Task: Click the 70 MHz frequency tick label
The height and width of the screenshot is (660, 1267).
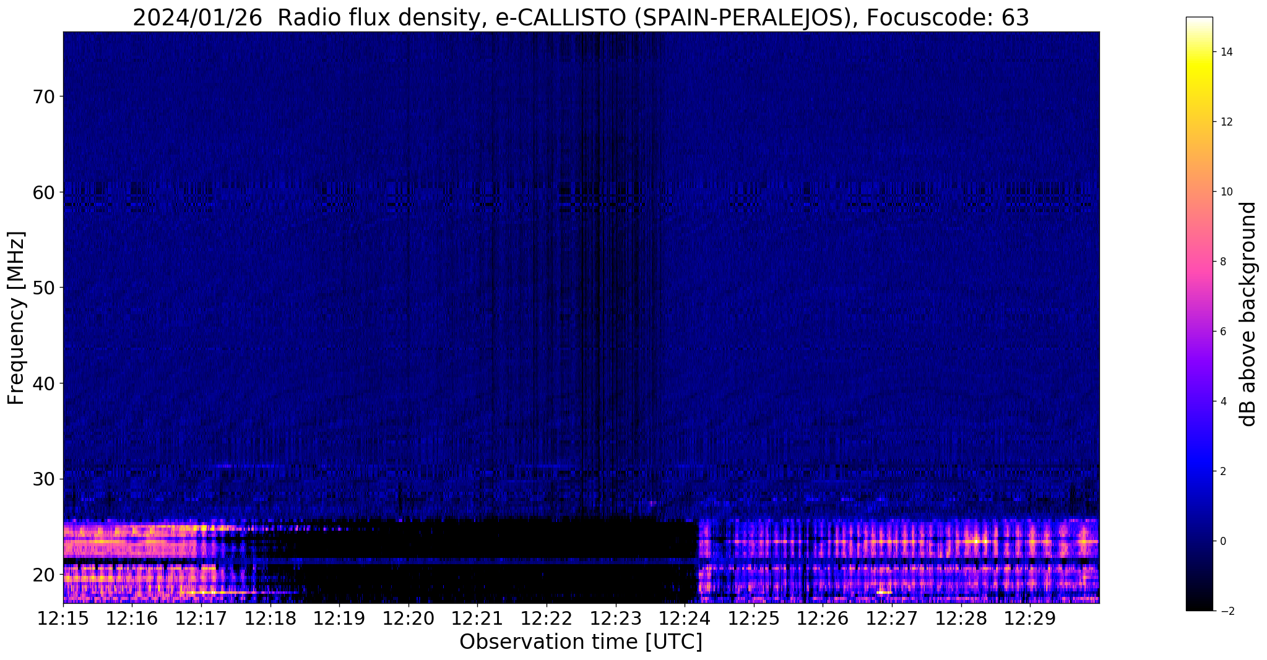Action: pos(43,96)
